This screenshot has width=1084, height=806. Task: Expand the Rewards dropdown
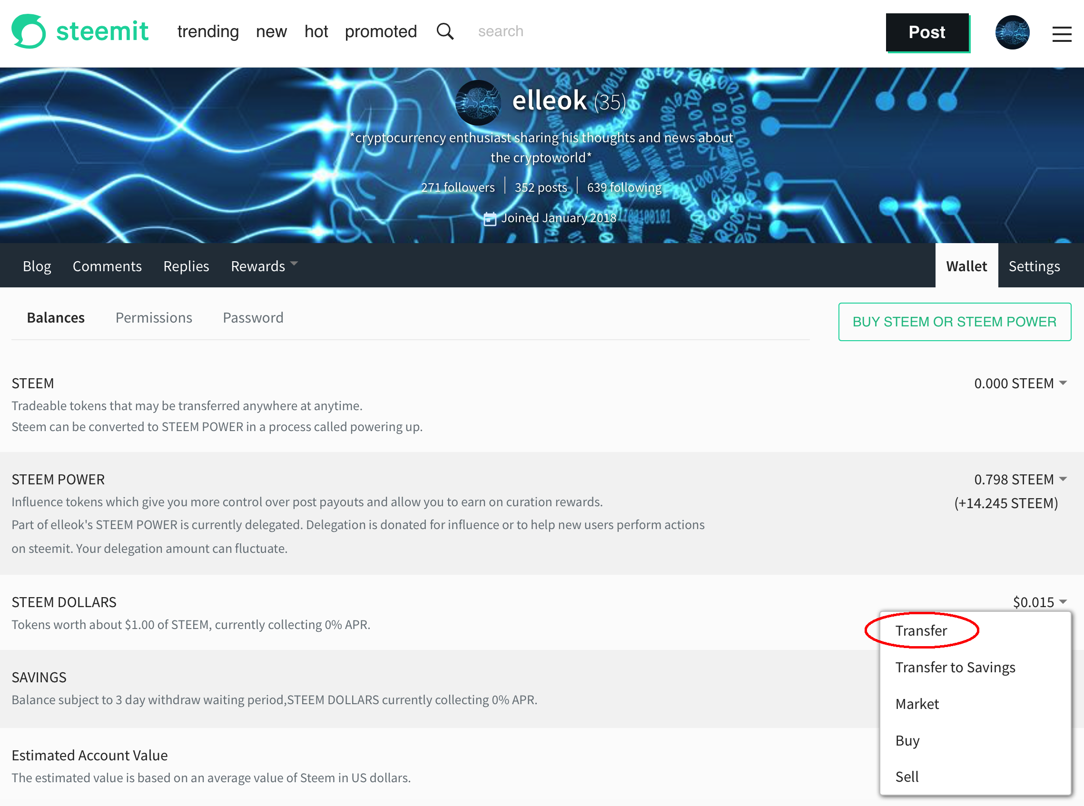[x=264, y=266]
